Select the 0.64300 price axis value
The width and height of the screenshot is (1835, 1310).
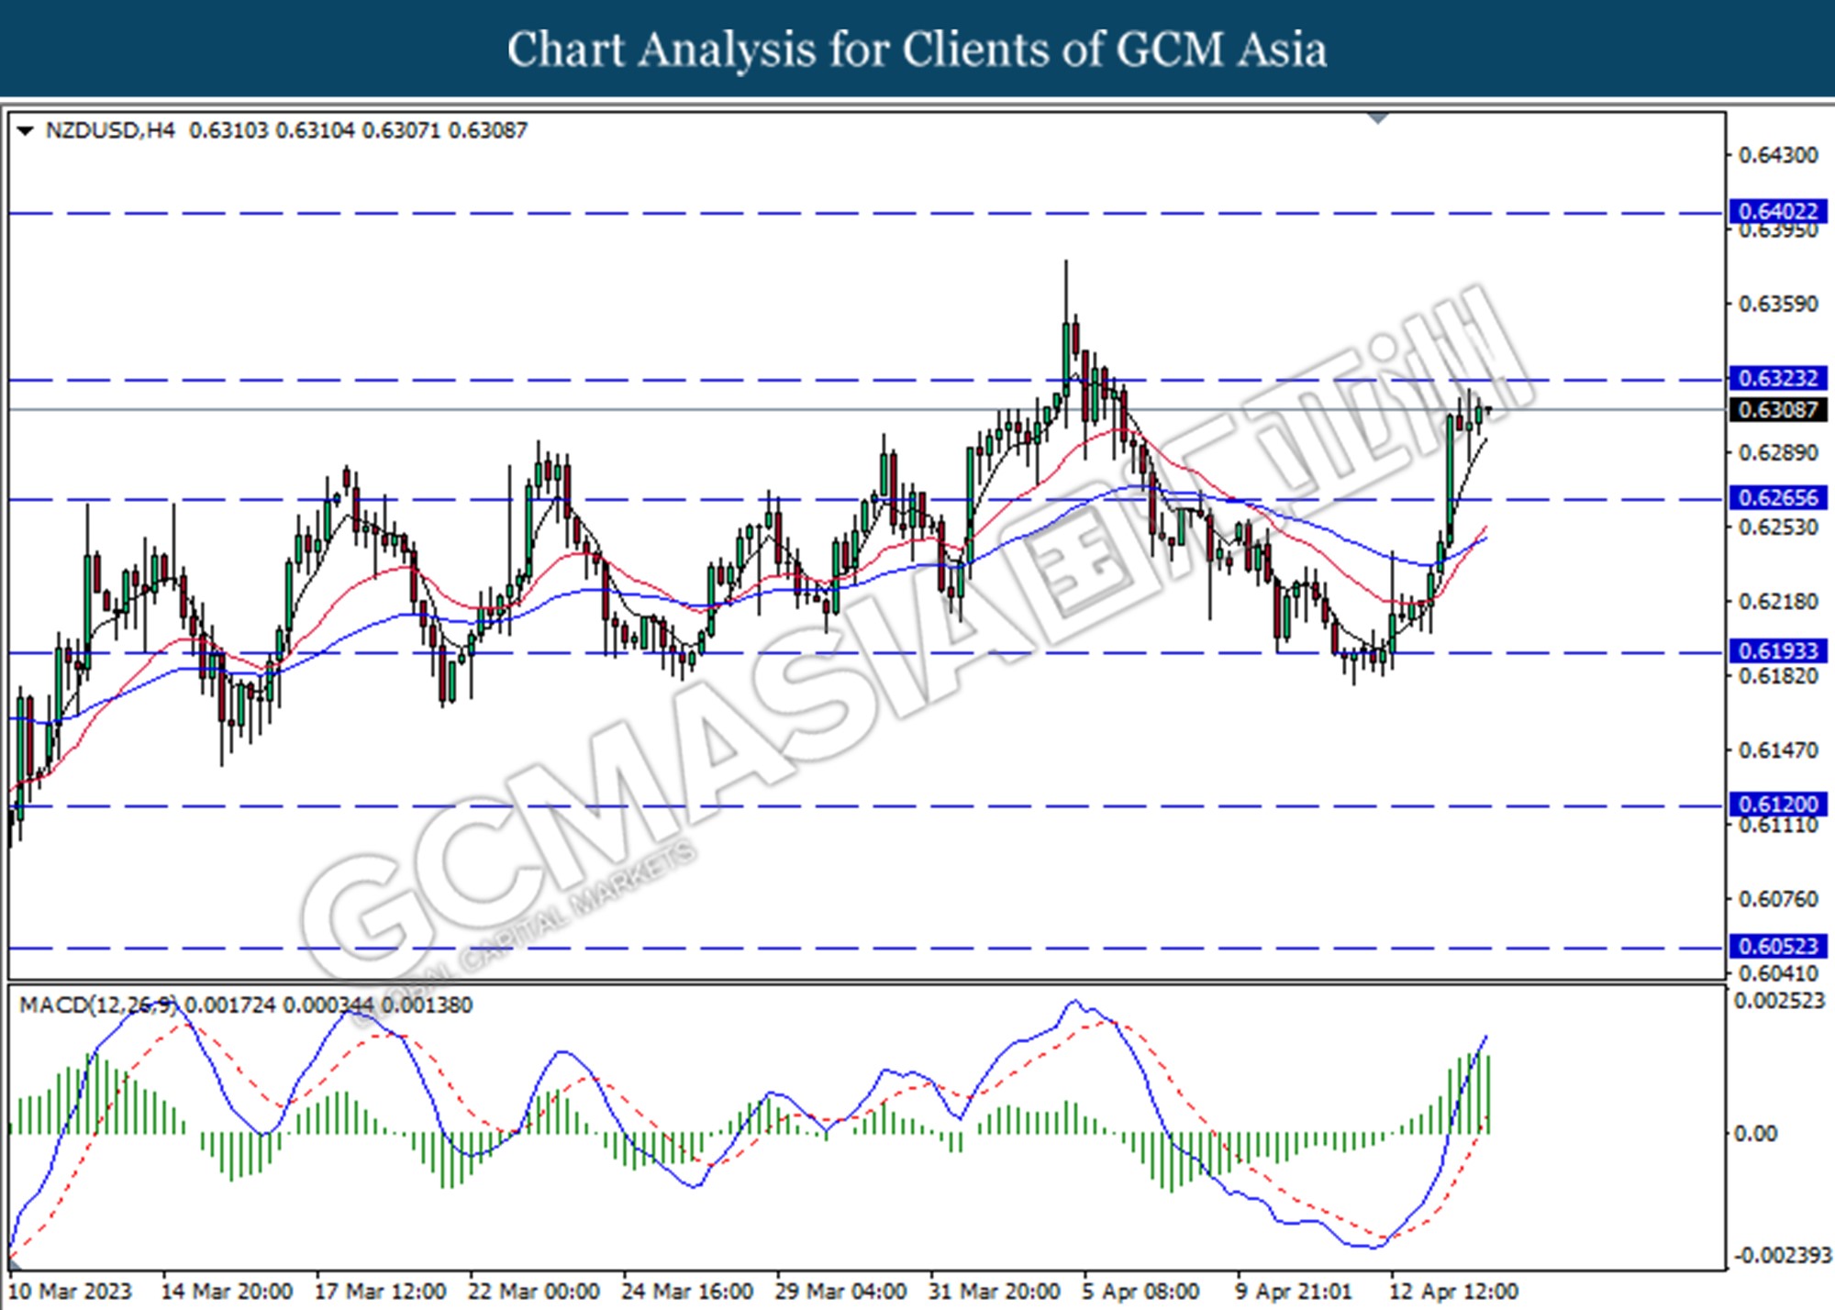point(1778,155)
